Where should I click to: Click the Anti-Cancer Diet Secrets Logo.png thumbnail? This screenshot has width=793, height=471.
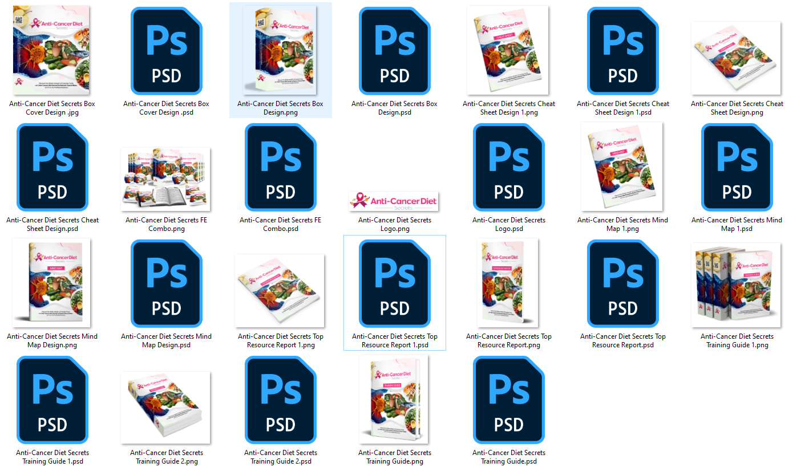394,201
